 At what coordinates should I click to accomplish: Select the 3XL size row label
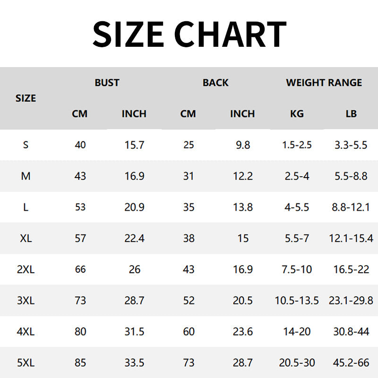coord(26,301)
